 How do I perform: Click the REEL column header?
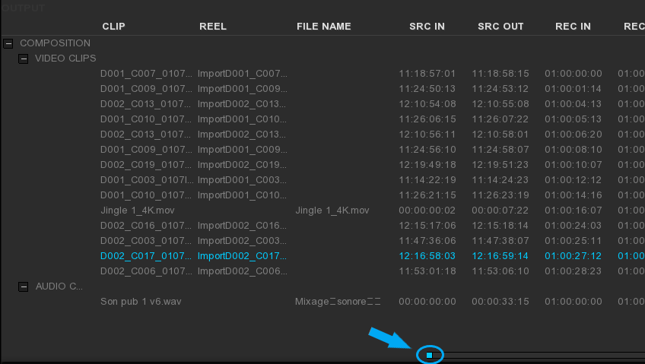click(212, 27)
